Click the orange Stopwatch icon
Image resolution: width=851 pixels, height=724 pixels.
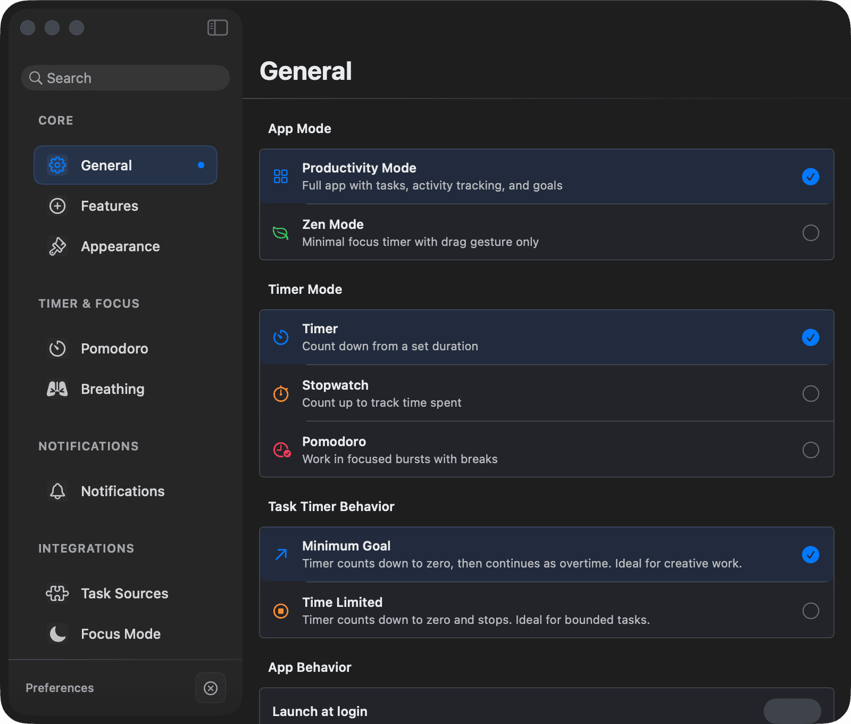click(x=281, y=393)
